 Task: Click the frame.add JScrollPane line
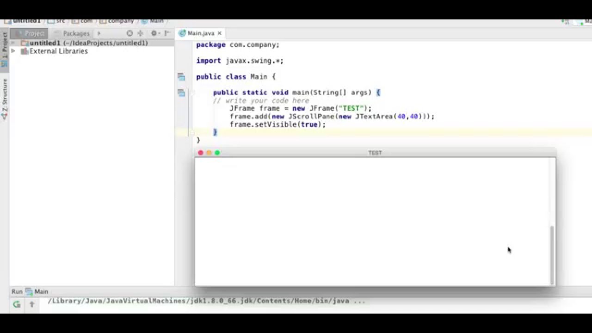click(x=332, y=117)
